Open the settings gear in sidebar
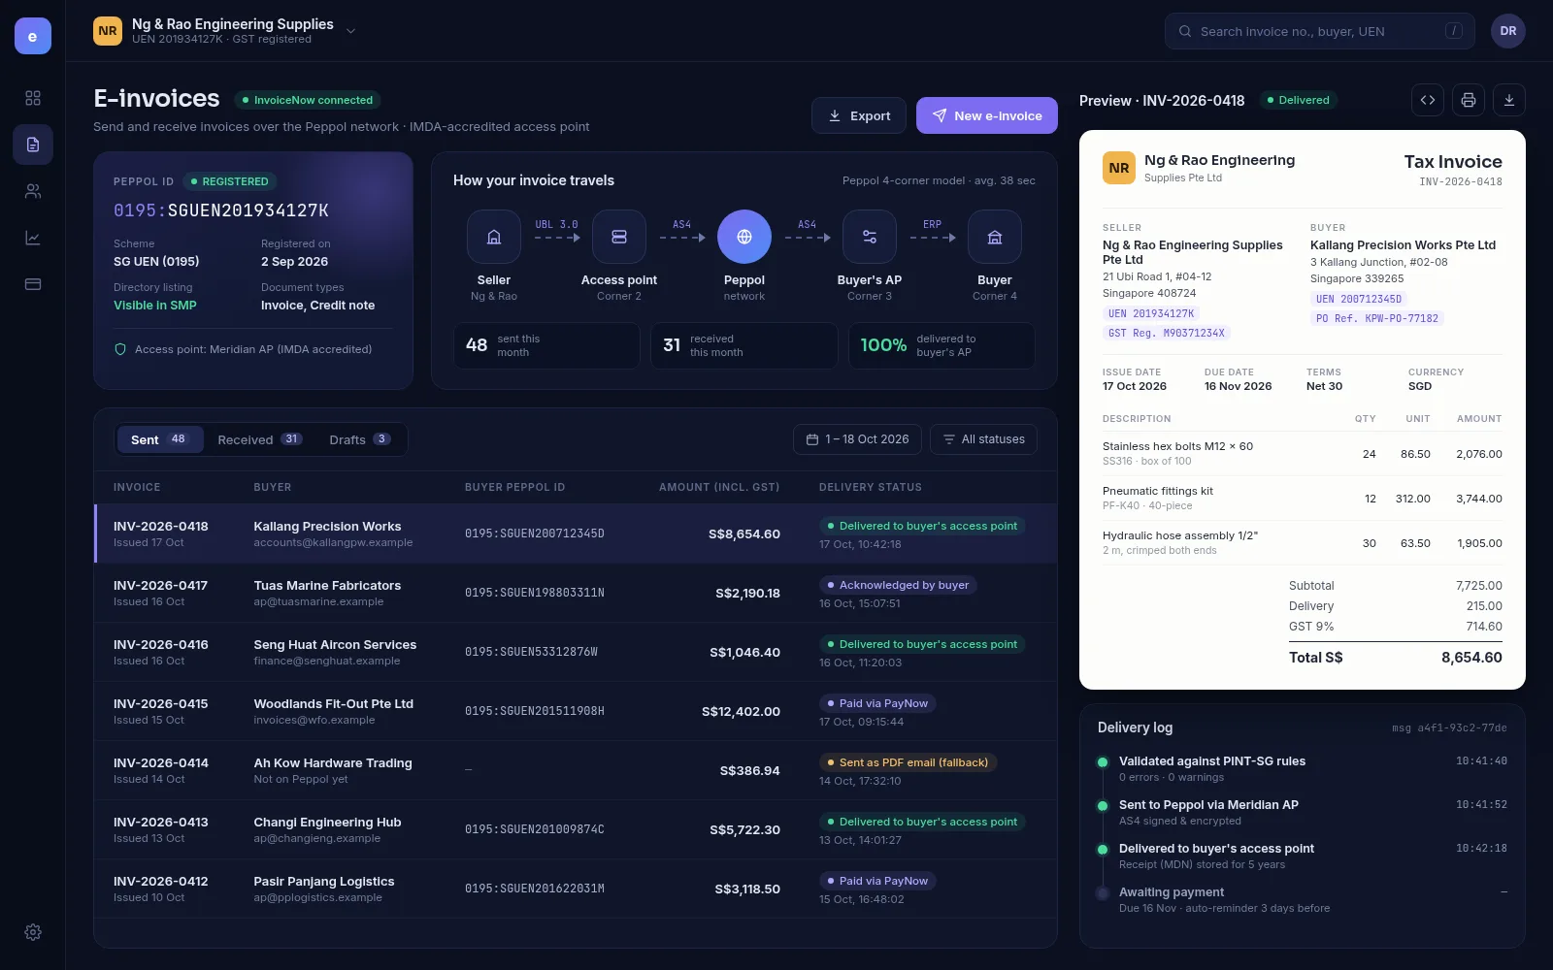 point(33,932)
